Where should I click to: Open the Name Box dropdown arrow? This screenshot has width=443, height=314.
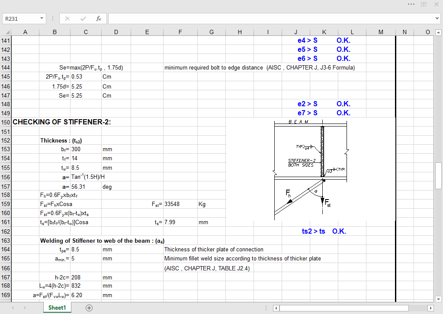point(42,19)
